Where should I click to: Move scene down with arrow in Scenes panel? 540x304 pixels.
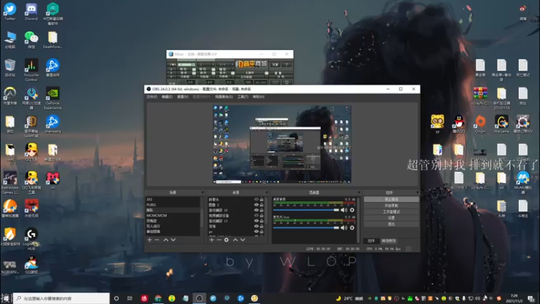click(x=173, y=240)
